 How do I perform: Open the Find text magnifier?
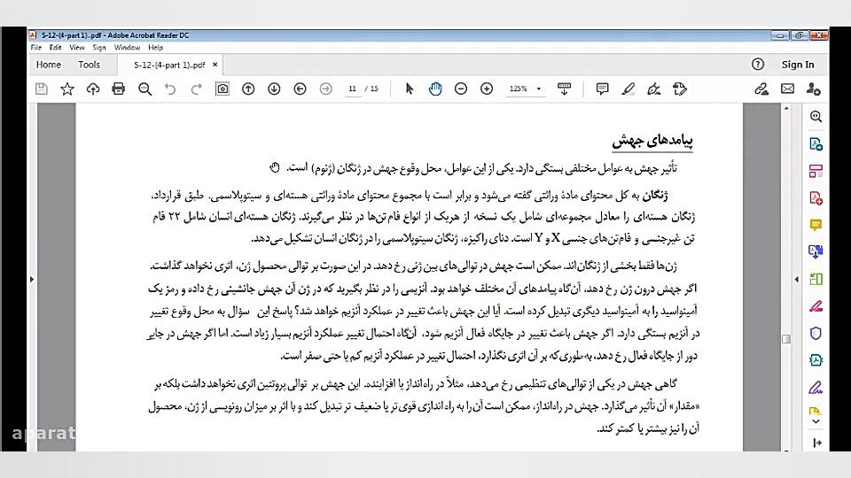pyautogui.click(x=144, y=89)
